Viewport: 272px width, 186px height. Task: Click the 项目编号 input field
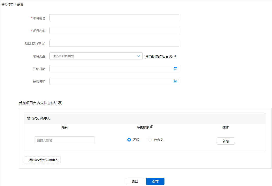coord(114,18)
